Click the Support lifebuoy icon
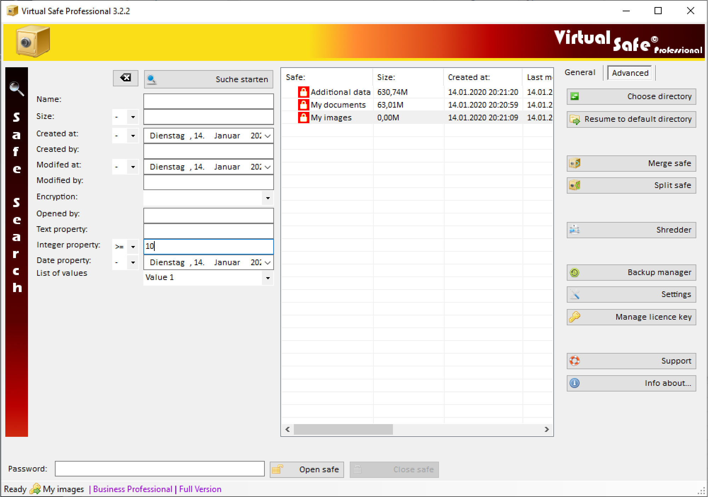The height and width of the screenshot is (497, 708). 575,361
